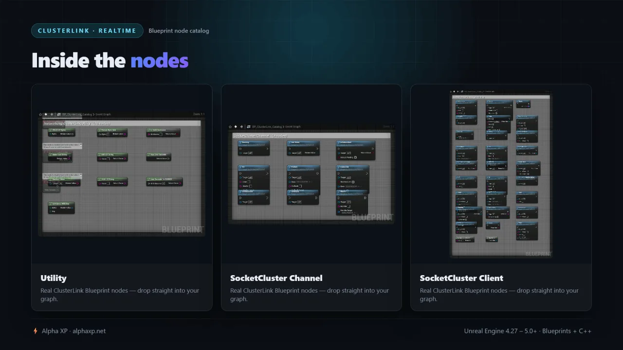The image size is (623, 350).
Task: Toggle Include Pending checkbox on the Is Subscribed node
Action: pos(355,157)
